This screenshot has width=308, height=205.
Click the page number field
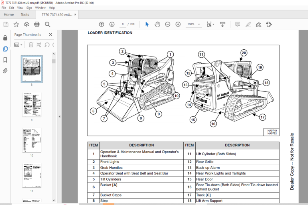(123, 24)
